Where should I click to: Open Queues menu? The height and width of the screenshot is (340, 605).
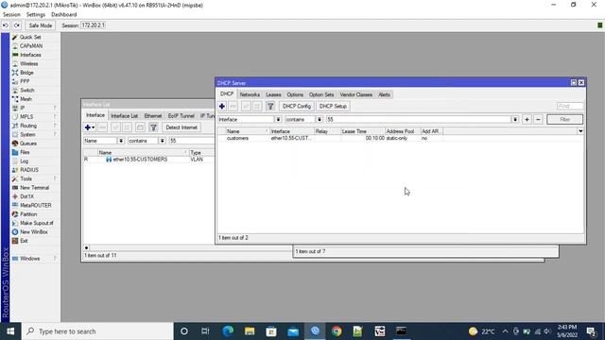tap(28, 144)
